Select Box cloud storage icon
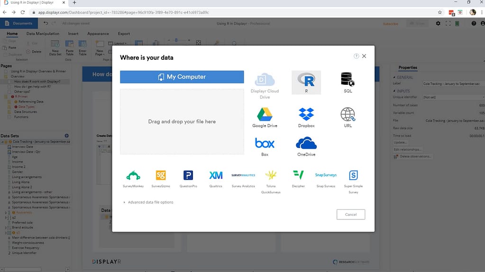The width and height of the screenshot is (485, 272). [x=265, y=145]
